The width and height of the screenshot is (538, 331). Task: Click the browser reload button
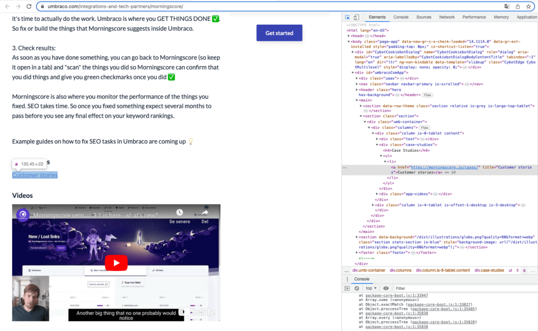pyautogui.click(x=28, y=6)
